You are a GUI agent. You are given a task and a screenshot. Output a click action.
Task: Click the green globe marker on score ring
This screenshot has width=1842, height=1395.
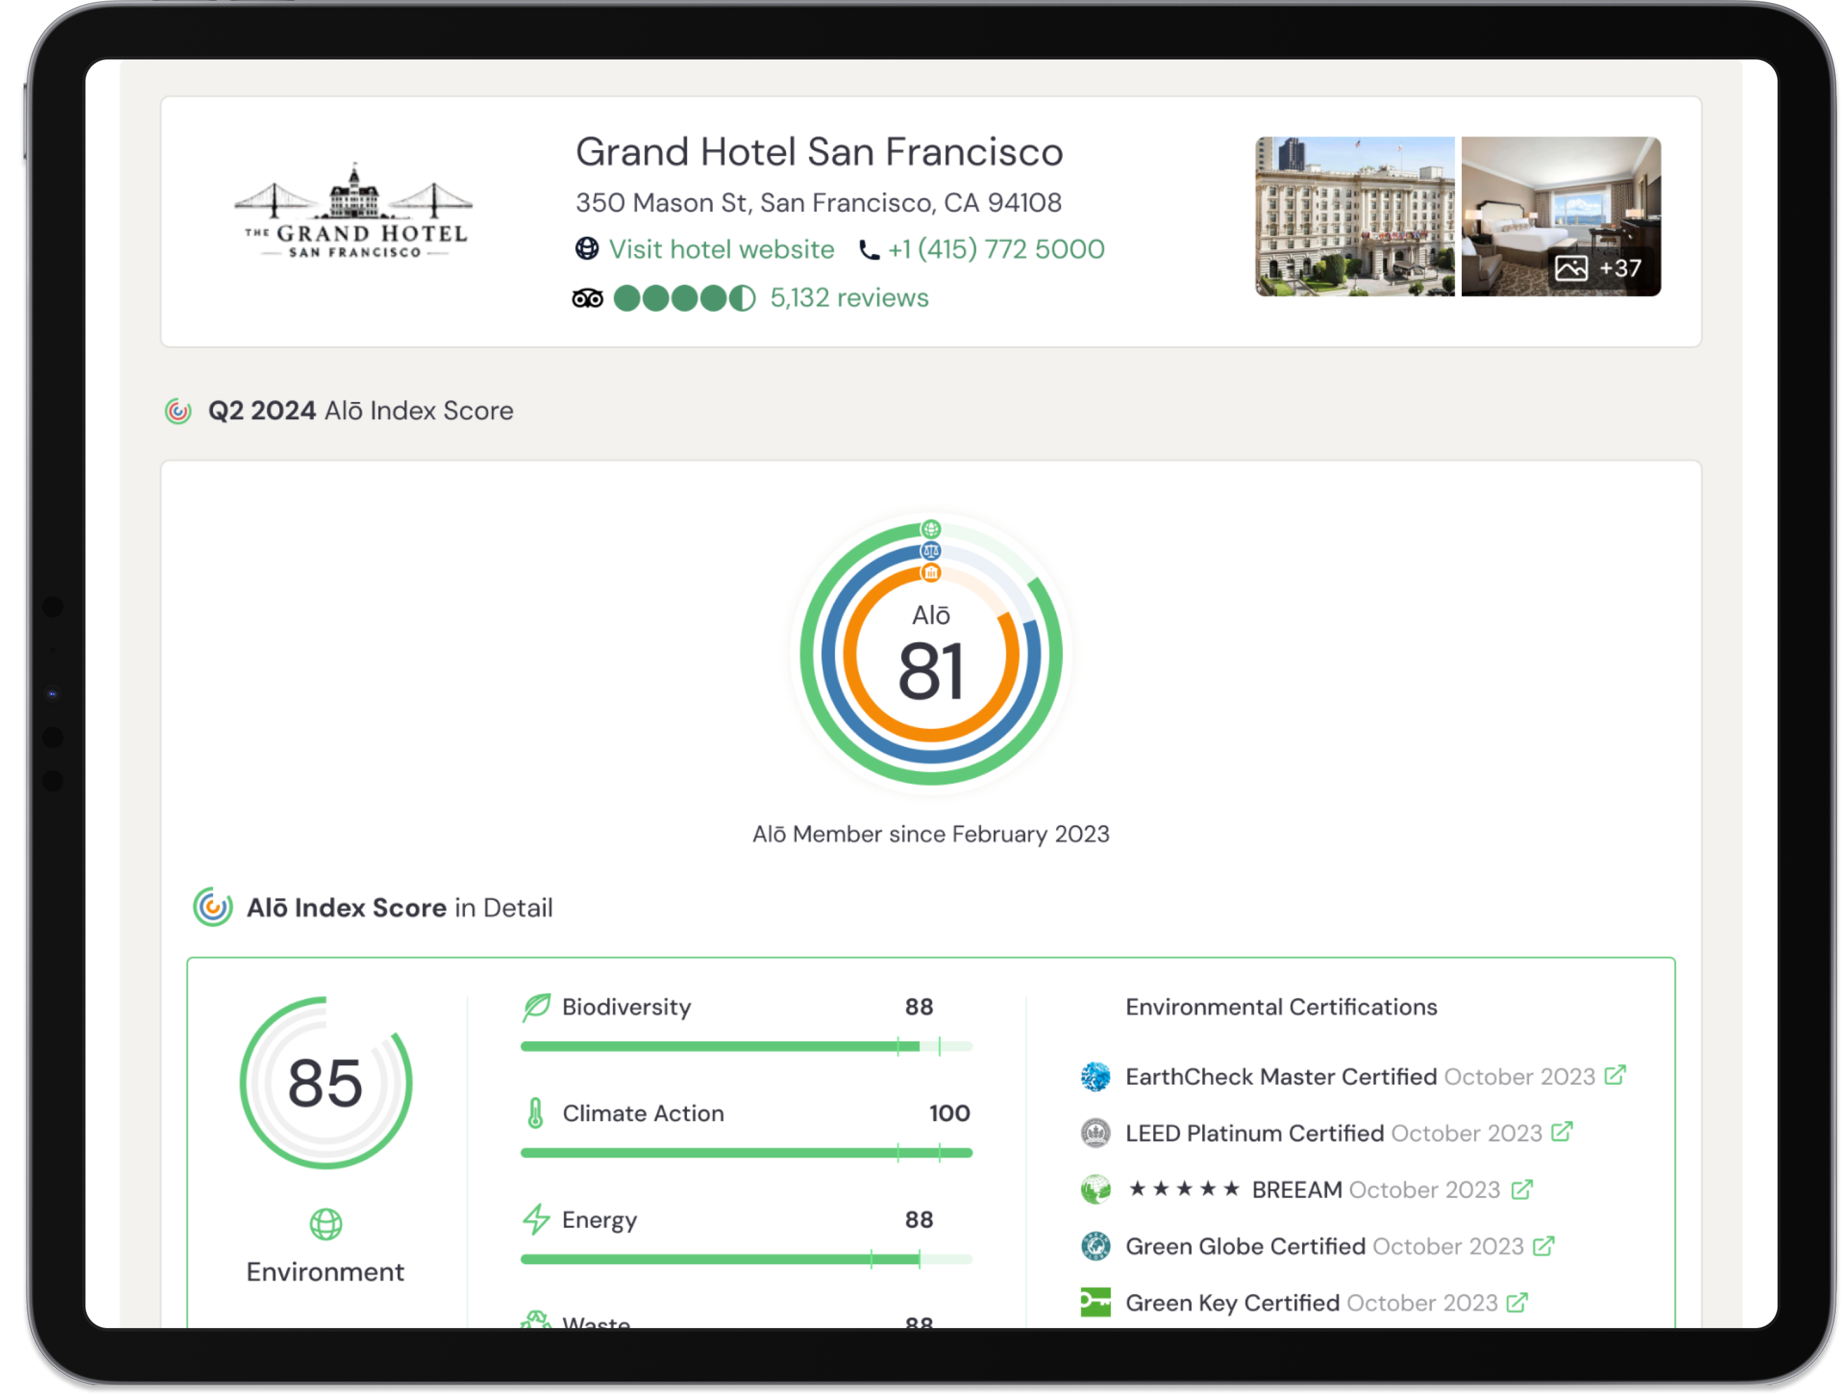click(930, 530)
